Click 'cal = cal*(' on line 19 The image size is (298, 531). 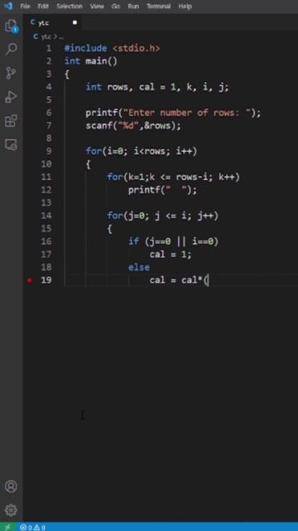pos(180,280)
